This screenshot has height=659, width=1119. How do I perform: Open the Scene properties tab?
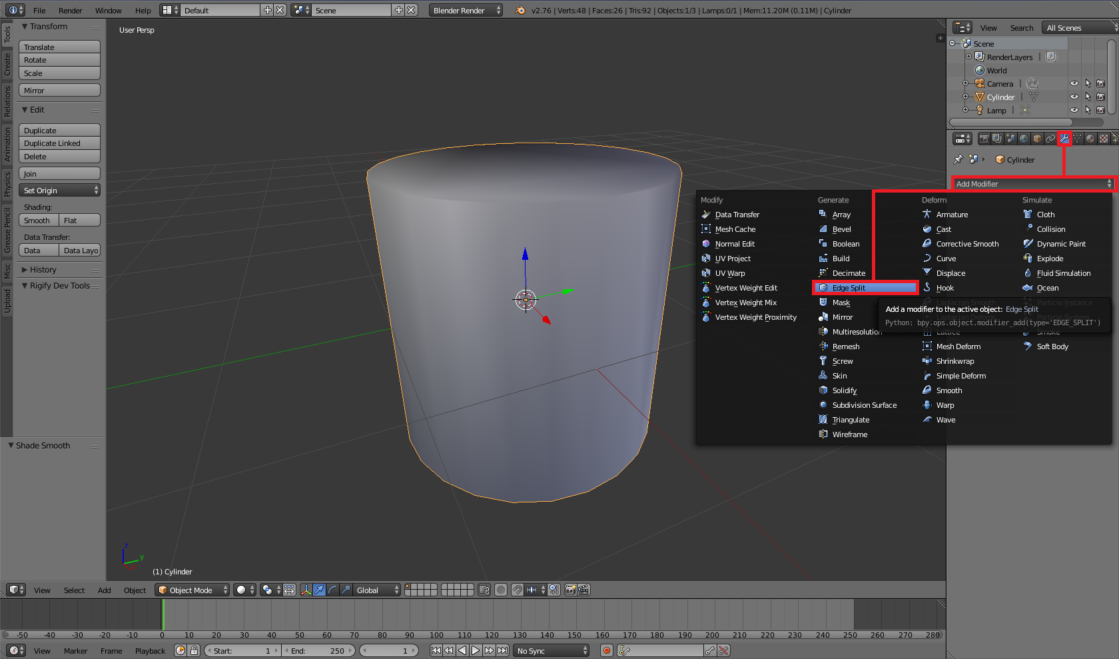(x=1010, y=139)
